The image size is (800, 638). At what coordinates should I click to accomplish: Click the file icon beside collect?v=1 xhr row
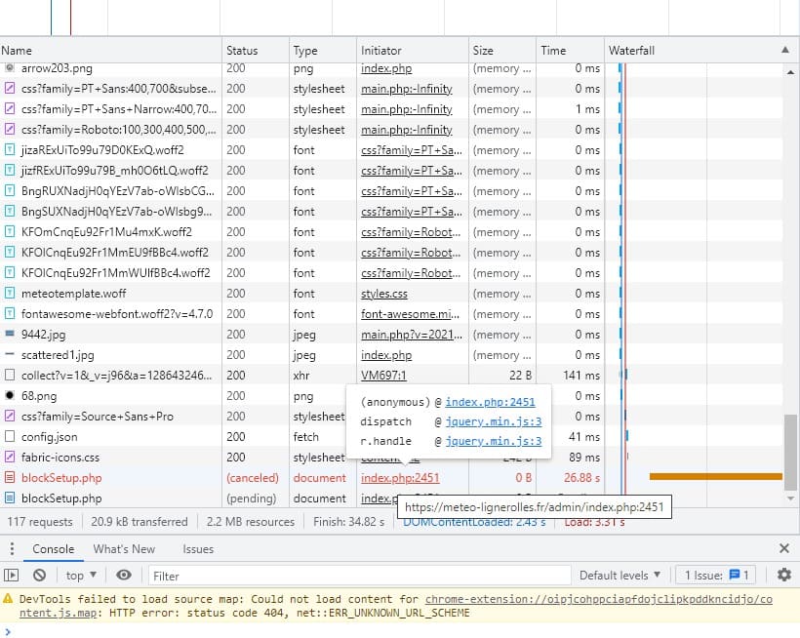(x=10, y=375)
